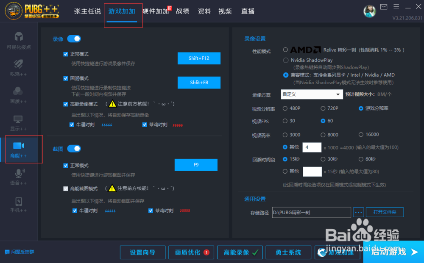The image size is (424, 263).
Task: Select Nvidia ShadowPlay performance mode
Action: [285, 60]
